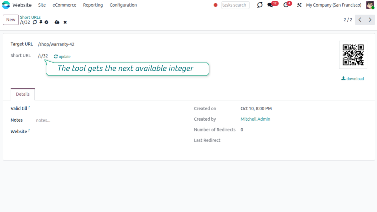Click the pin icon next to record name
377x212 pixels.
tap(41, 22)
